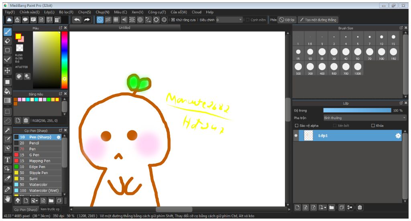
Task: Activate the rectangular Select tool
Action: [x=7, y=112]
